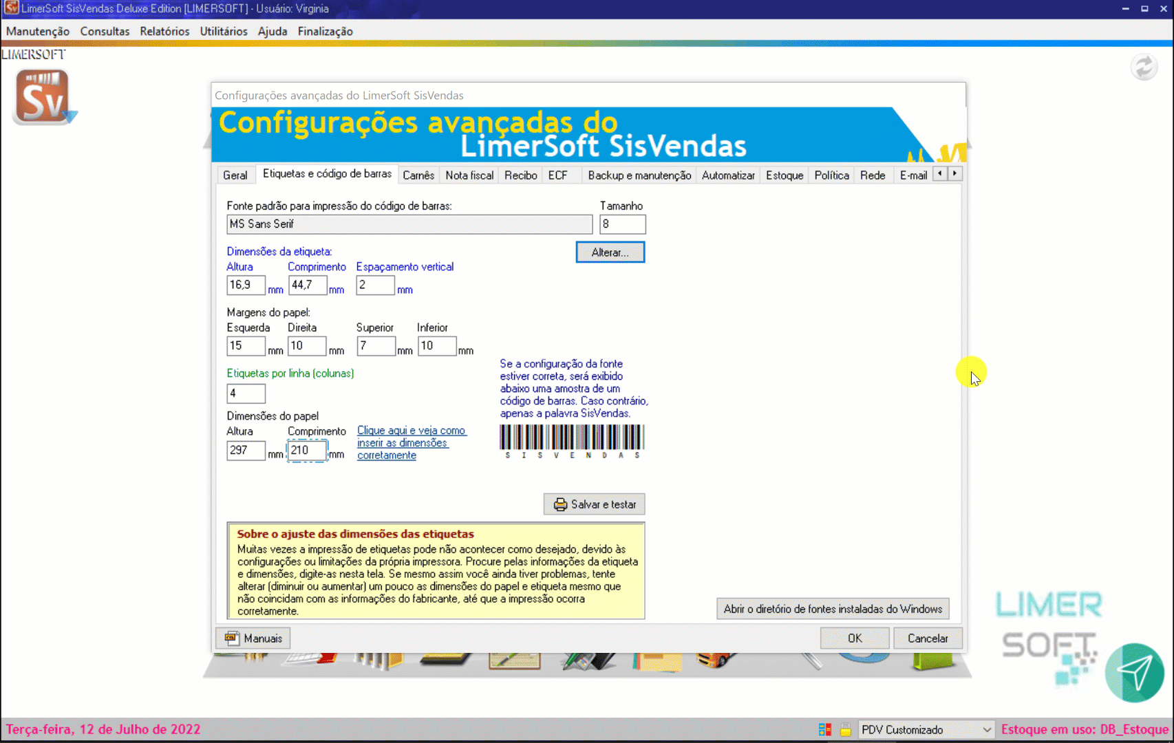Switch to the E-mail tab

pyautogui.click(x=913, y=175)
